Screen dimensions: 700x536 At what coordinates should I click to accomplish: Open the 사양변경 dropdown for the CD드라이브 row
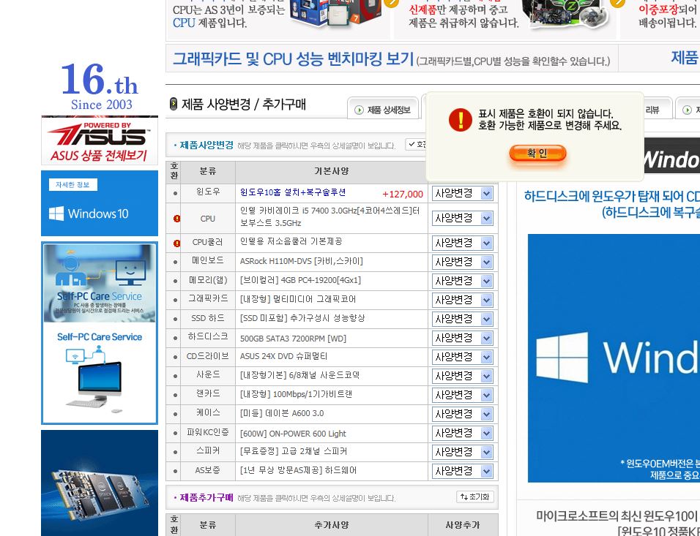click(x=462, y=357)
